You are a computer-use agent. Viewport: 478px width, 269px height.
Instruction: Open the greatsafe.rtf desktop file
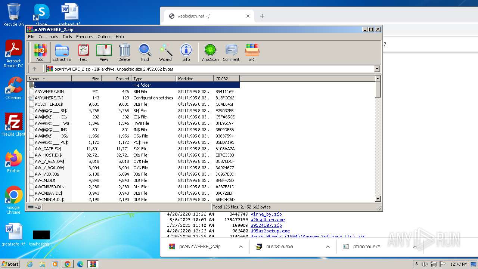point(13,235)
